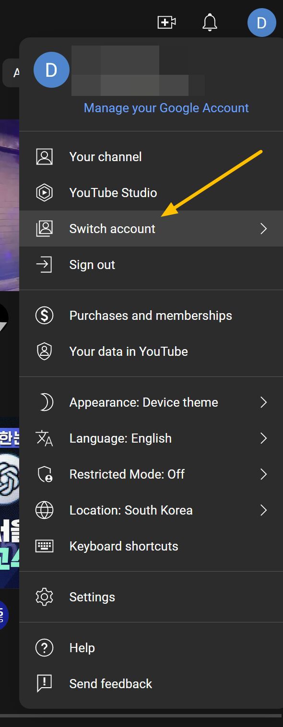Click the Sign out arrow icon
Screen dimensions: 283x727
coord(45,265)
